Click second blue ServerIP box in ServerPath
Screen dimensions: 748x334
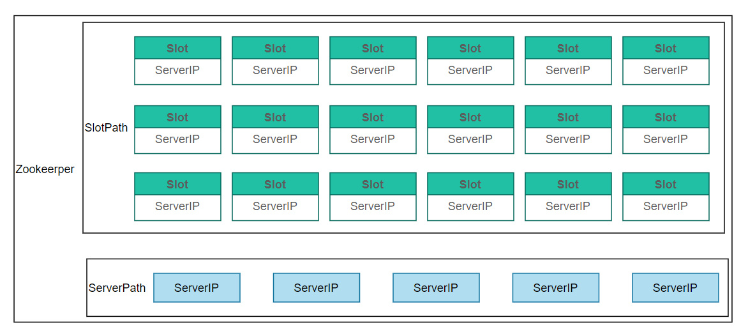pyautogui.click(x=317, y=288)
